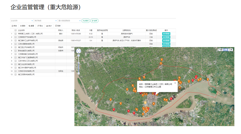Image resolution: width=241 pixels, height=134 pixels.
Task: Click the 查看 view toolbar button
Action: coord(31,26)
